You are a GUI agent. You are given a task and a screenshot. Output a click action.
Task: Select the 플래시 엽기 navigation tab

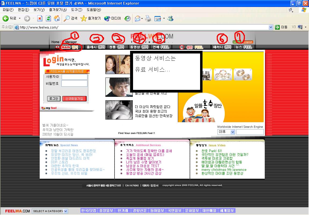[95, 47]
